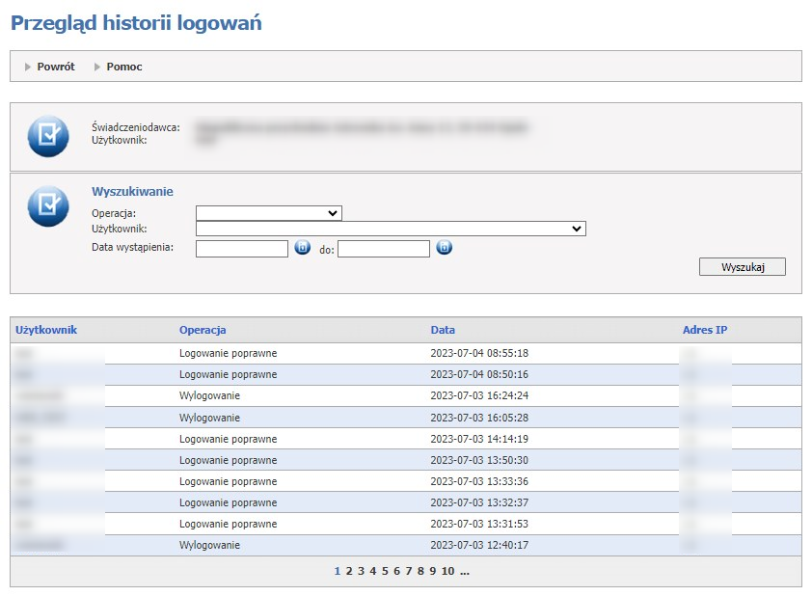
Task: Sort table by Data column
Action: coord(443,330)
